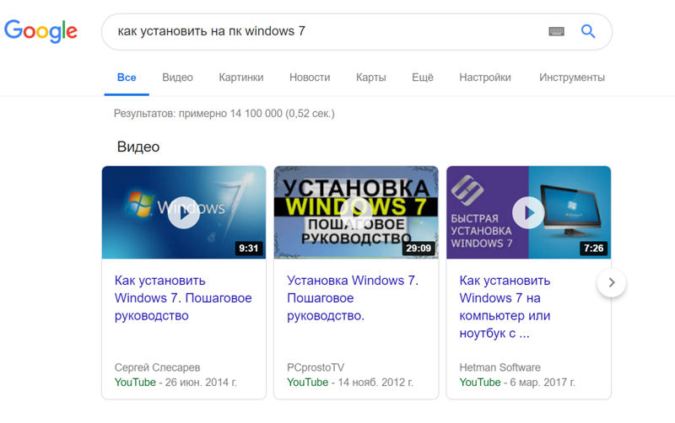The width and height of the screenshot is (675, 423).
Task: Click YouTube source under Hetman Software
Action: coord(479,383)
